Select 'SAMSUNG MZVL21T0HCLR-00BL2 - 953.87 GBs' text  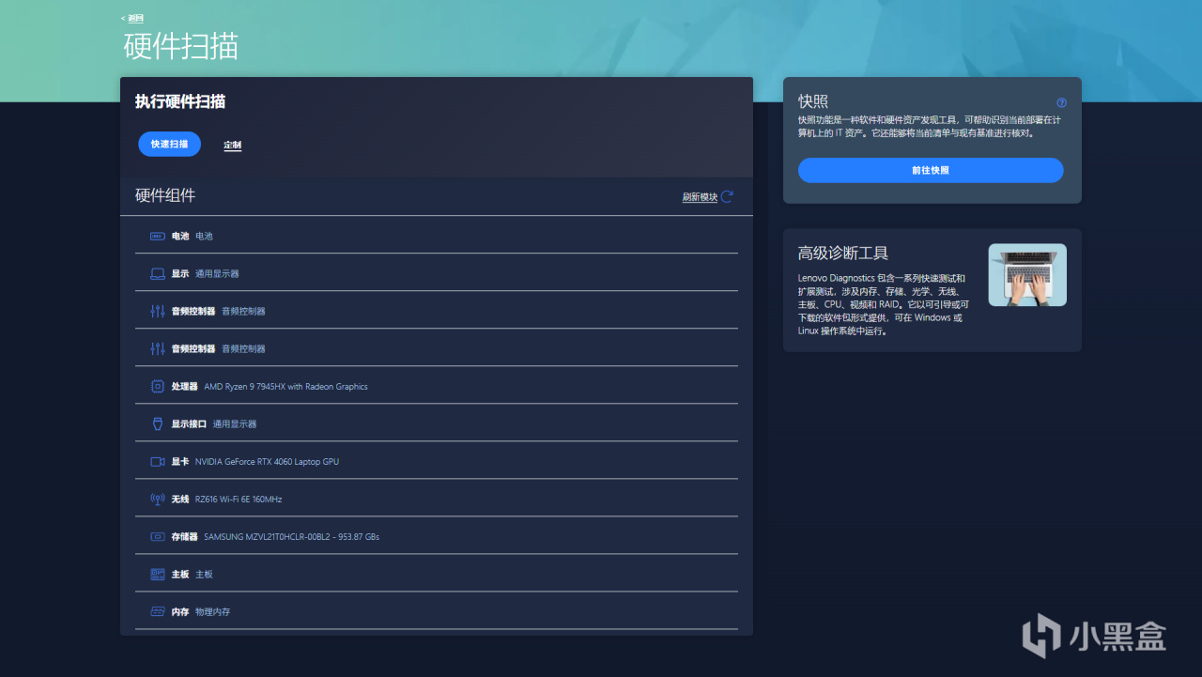coord(291,536)
